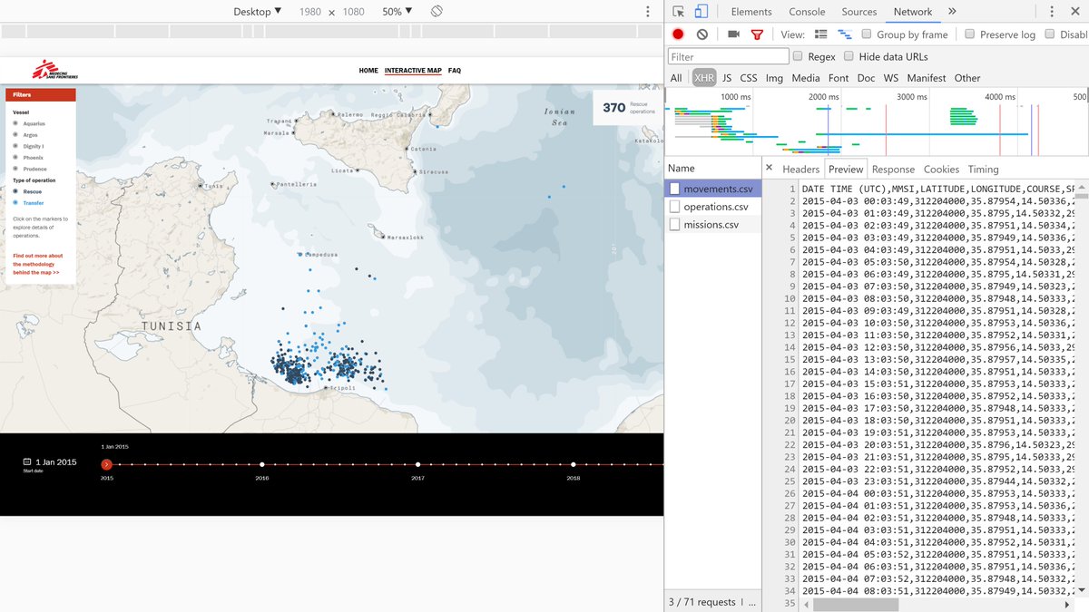The width and height of the screenshot is (1089, 612).
Task: Select the Network tab
Action: [x=913, y=12]
